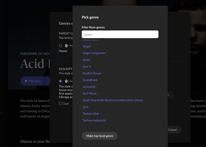The height and width of the screenshot is (147, 206).
Task: Choose Synth Pop/Indie Electronic/Alternative Dance
Action: pos(113,100)
